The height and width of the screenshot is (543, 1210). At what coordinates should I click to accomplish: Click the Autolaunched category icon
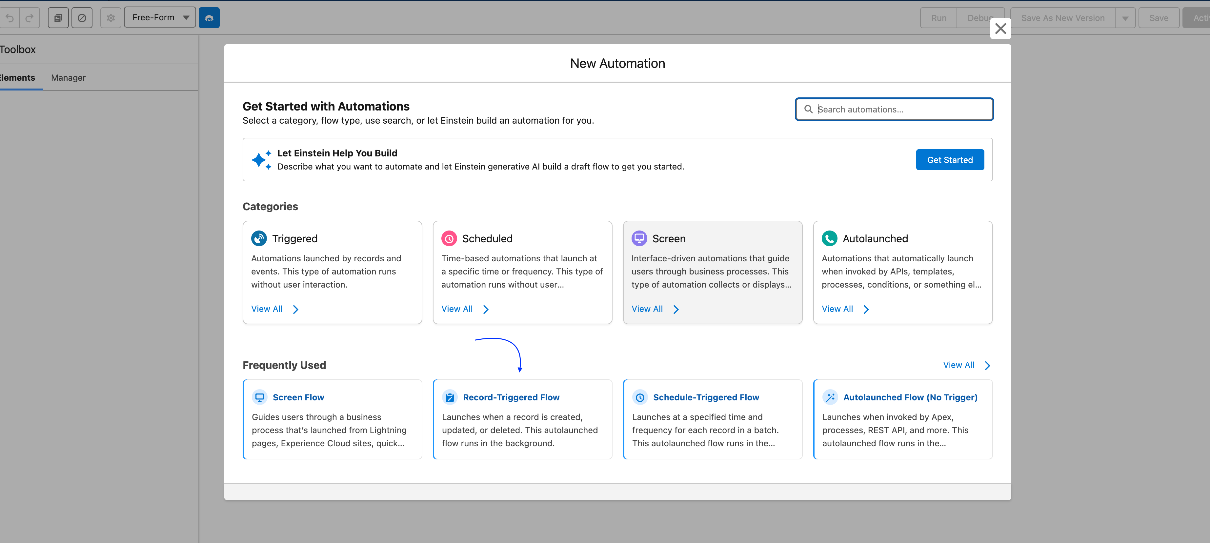click(830, 239)
